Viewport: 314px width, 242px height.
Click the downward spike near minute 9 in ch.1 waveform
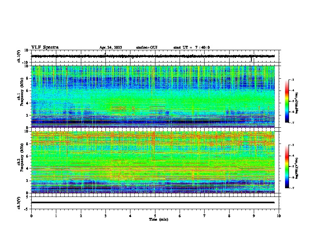click(x=251, y=59)
